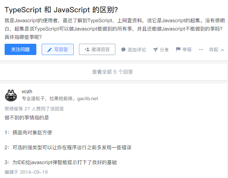228x178 pixels.
Task: Click the speech bubble icon beside 添加评论
Action: [x=123, y=50]
